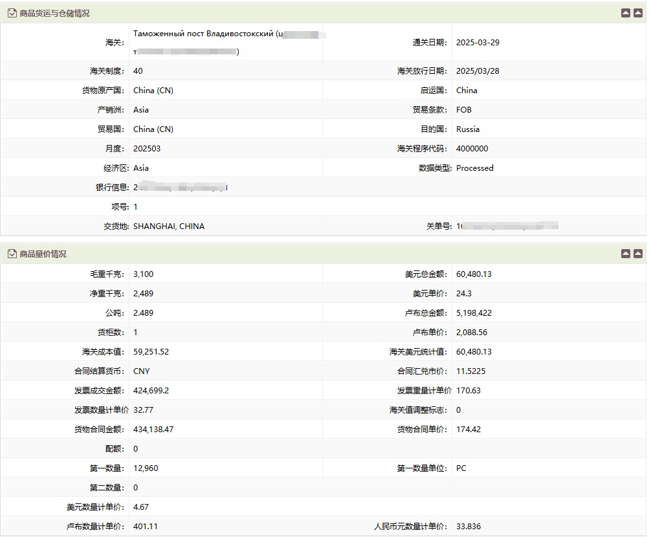Click the last arrow icon in 商品货运与仓储情况 header
651x537 pixels.
[x=638, y=13]
